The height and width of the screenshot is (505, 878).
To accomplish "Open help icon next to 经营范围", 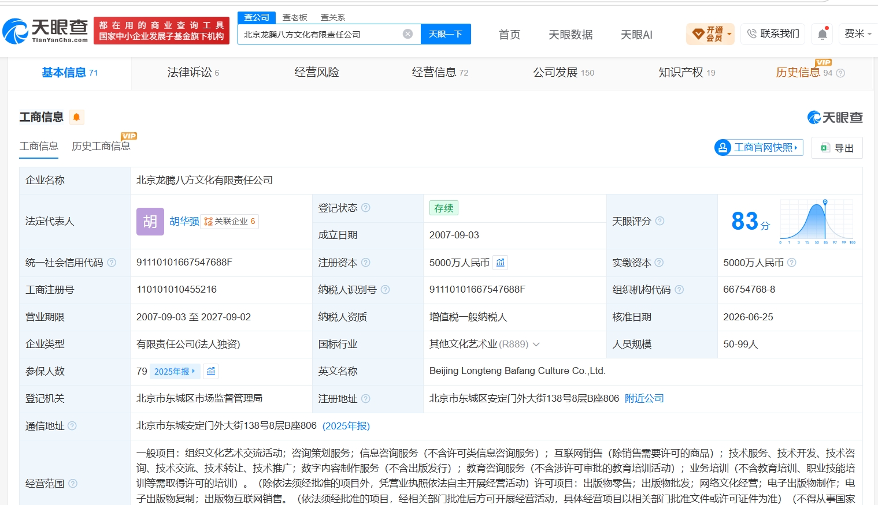I will coord(73,484).
